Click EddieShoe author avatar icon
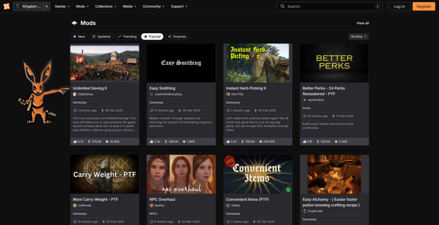This screenshot has width=439, height=225. [x=75, y=94]
